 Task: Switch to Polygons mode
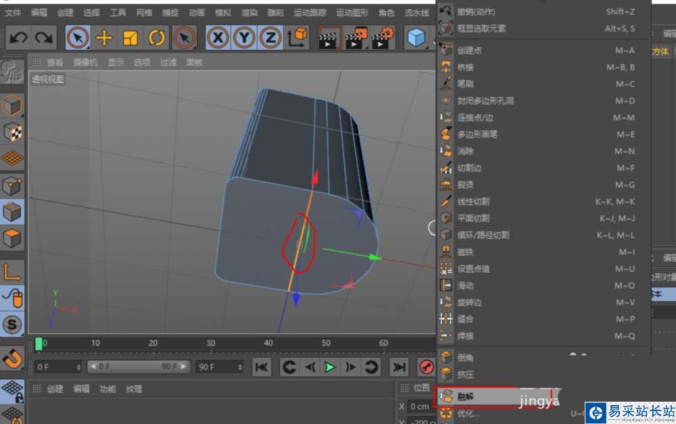point(12,239)
